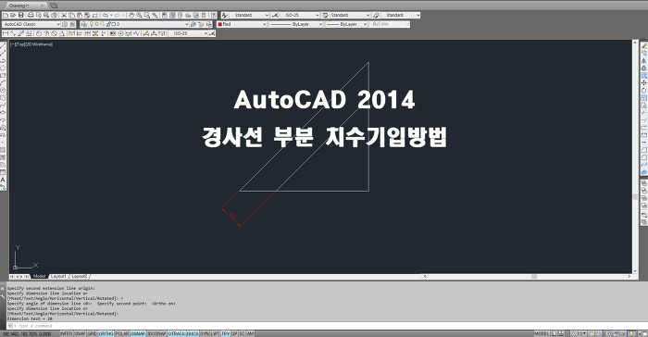Image resolution: width=648 pixels, height=337 pixels.
Task: Click the Plot printer icon
Action: 31,15
